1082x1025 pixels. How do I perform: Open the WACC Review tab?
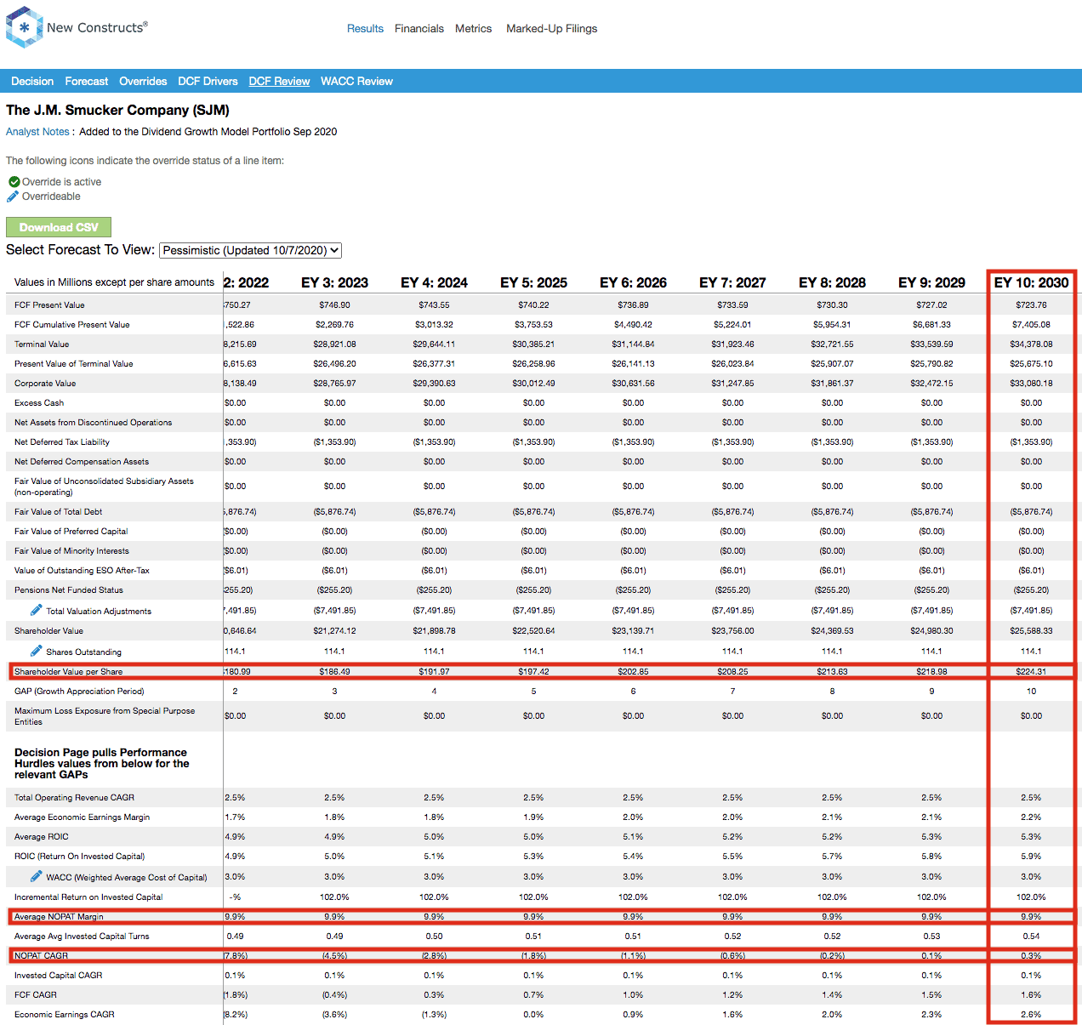(x=356, y=82)
